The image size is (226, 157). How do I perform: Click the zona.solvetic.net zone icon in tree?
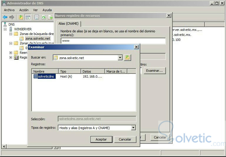tap(22, 39)
